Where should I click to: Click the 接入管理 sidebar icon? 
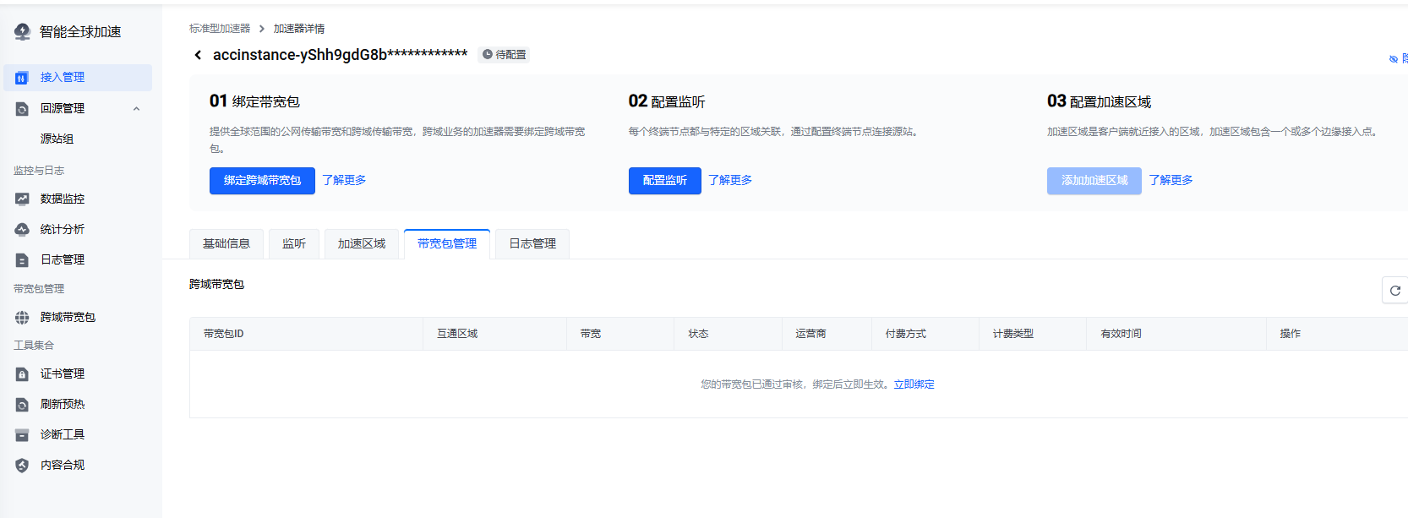[x=22, y=78]
